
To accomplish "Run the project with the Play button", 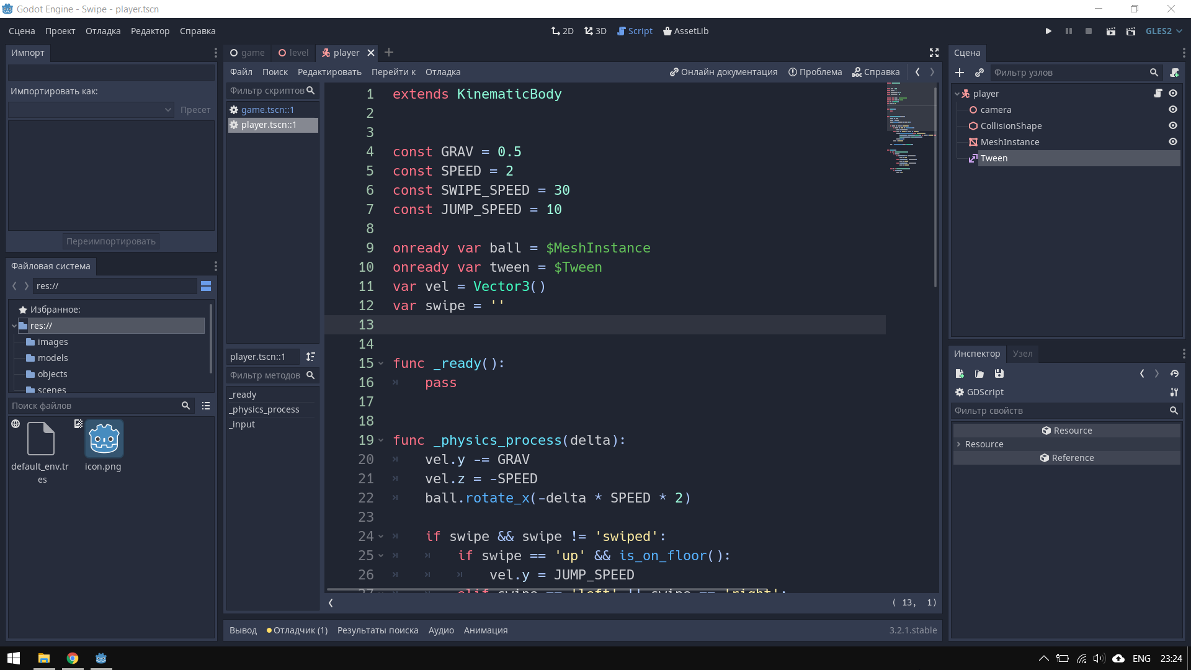I will (x=1048, y=30).
